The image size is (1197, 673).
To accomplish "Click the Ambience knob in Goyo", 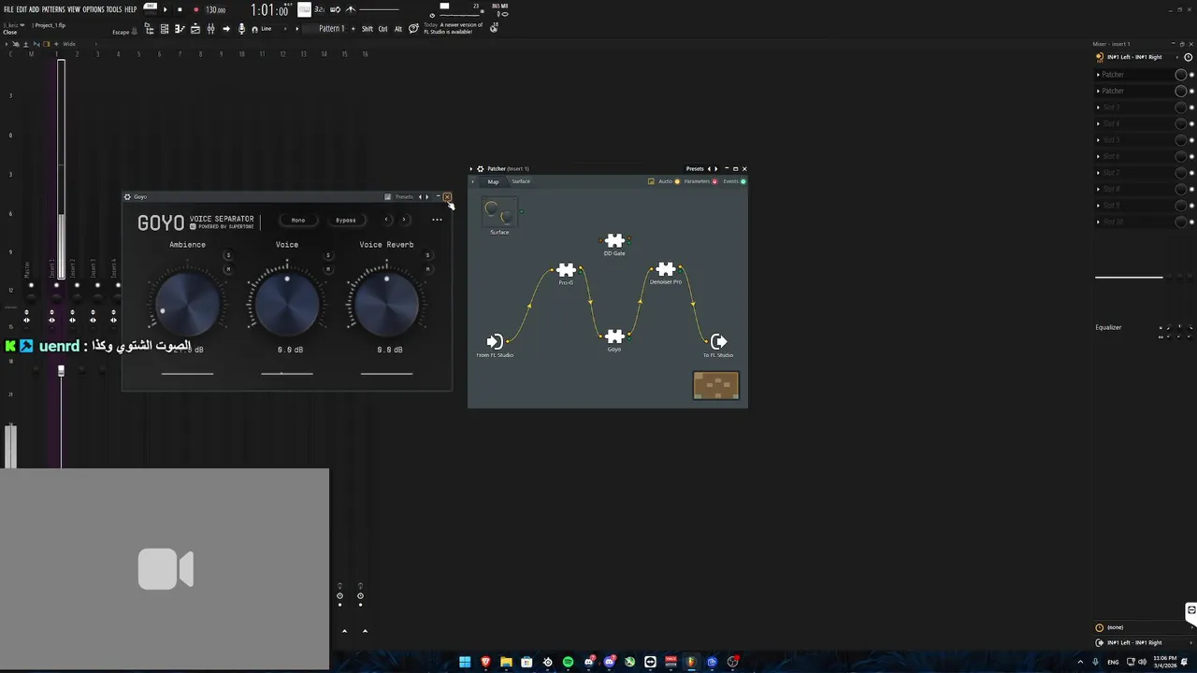I will coord(187,304).
